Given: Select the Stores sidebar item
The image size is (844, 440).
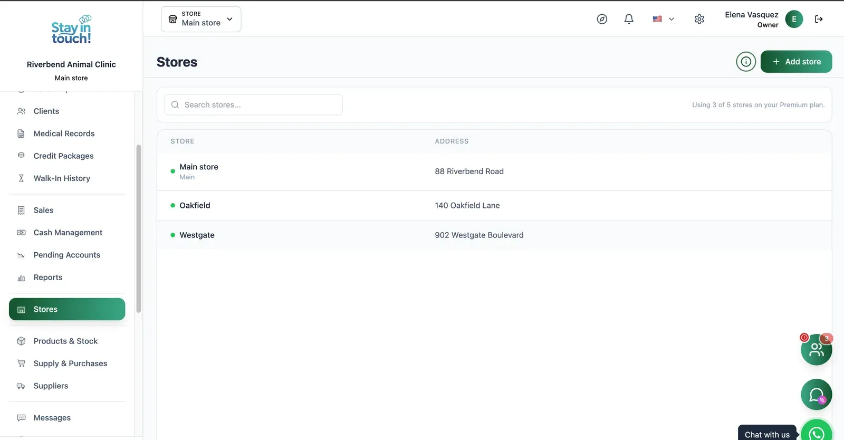Looking at the screenshot, I should [x=67, y=309].
